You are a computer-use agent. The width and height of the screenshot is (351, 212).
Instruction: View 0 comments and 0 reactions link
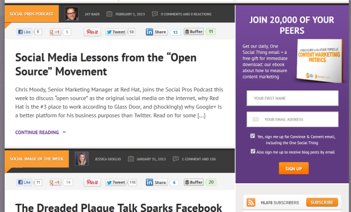pos(186,14)
